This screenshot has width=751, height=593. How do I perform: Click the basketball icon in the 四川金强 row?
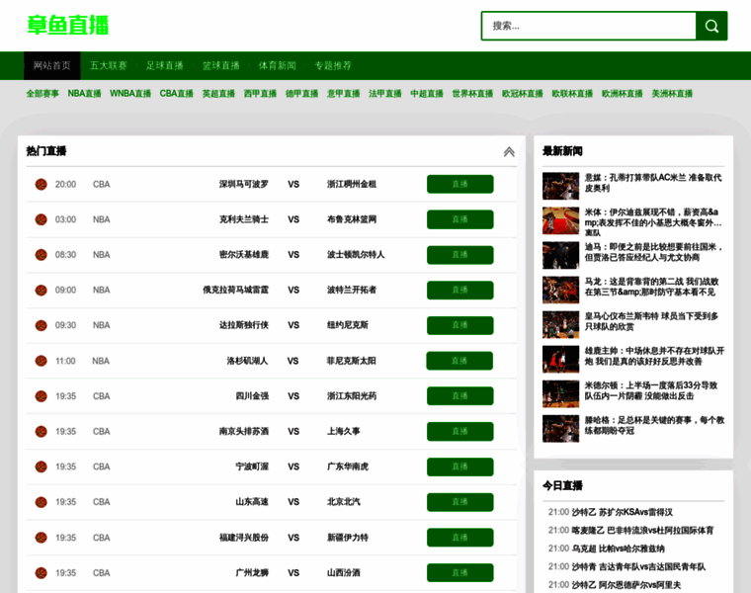pos(42,396)
